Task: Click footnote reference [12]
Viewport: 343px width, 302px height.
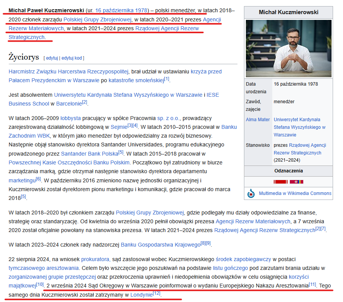Action: [156, 293]
